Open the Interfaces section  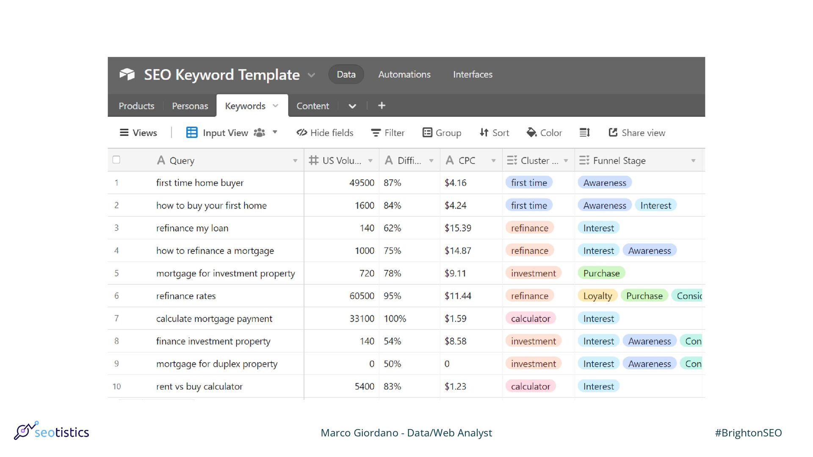[473, 74]
